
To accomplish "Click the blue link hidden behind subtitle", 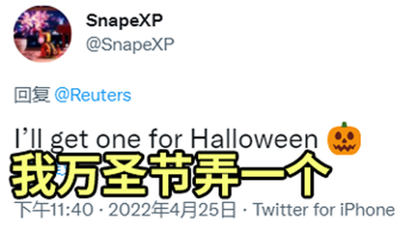I will coord(61,170).
